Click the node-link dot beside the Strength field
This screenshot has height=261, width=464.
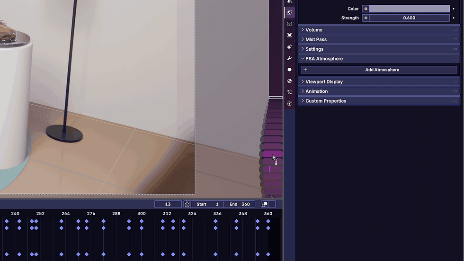366,18
